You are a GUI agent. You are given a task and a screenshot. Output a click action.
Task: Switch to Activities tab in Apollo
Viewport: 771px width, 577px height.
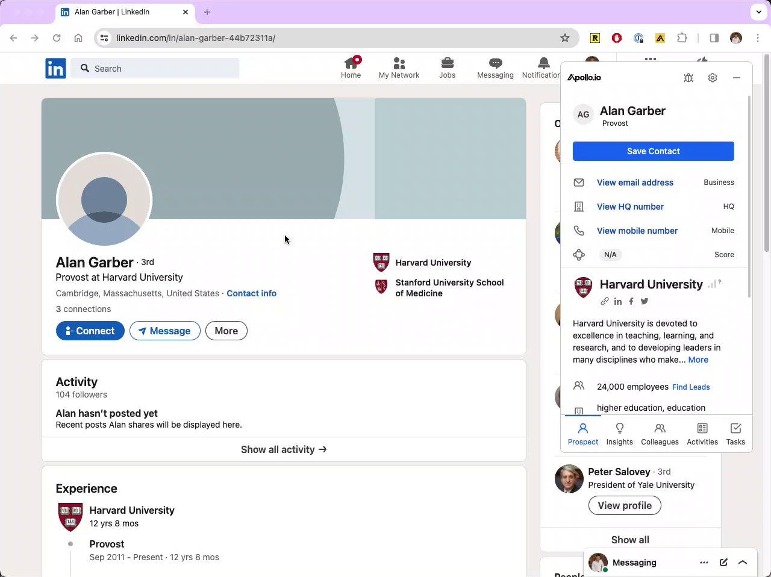pos(702,434)
